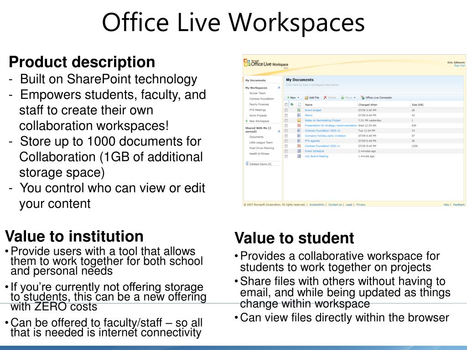Click the Feedback link in footer

[x=459, y=205]
